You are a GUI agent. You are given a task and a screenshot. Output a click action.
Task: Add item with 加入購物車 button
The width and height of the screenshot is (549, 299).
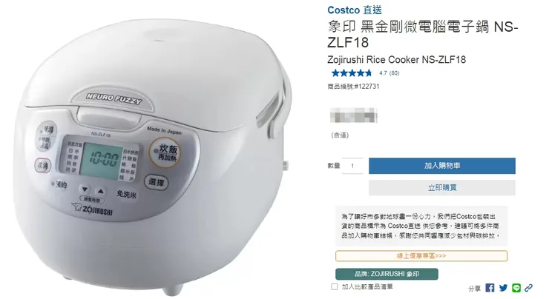click(x=442, y=166)
